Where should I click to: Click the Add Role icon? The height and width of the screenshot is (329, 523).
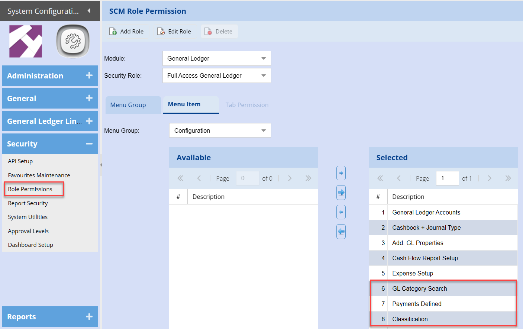113,32
